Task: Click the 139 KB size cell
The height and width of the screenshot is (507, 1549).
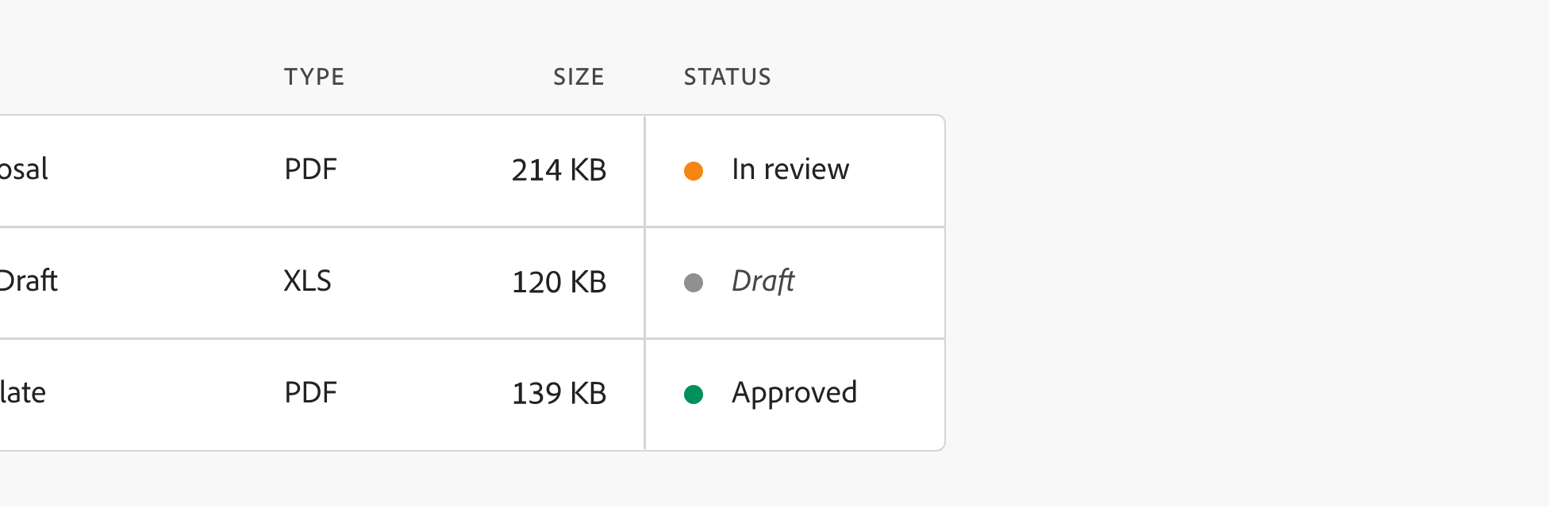Action: click(559, 394)
